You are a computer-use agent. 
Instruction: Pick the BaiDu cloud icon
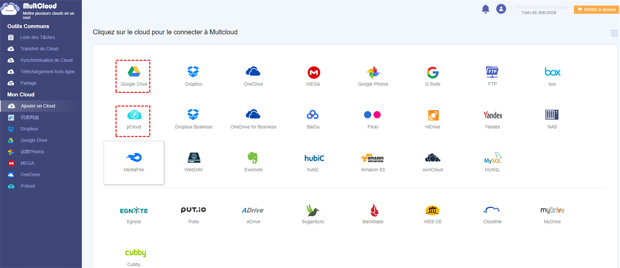click(313, 115)
